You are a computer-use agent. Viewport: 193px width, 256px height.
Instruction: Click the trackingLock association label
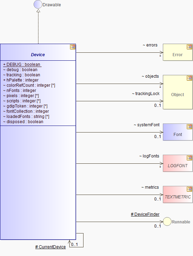point(146,94)
